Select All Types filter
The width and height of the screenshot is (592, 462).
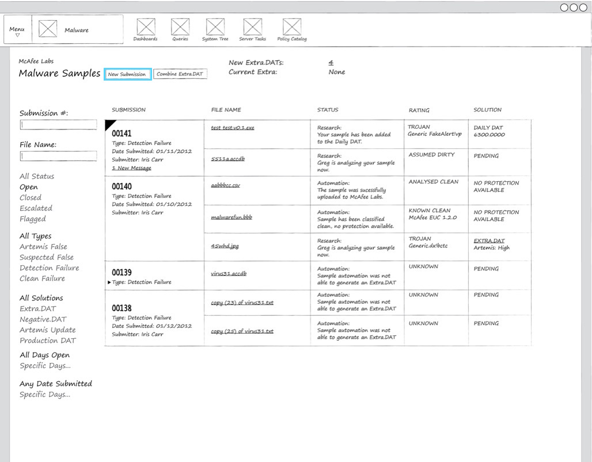coord(36,236)
